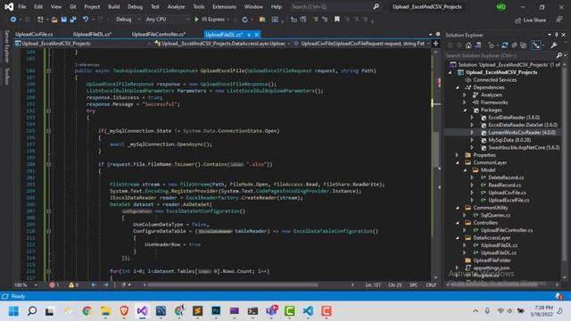This screenshot has width=571, height=321.
Task: Click Solution Explorer search magnifier icon
Action: 559,55
